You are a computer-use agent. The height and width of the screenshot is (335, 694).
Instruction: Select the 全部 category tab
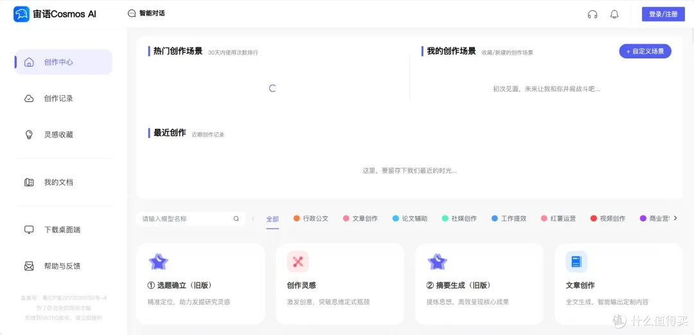(272, 219)
